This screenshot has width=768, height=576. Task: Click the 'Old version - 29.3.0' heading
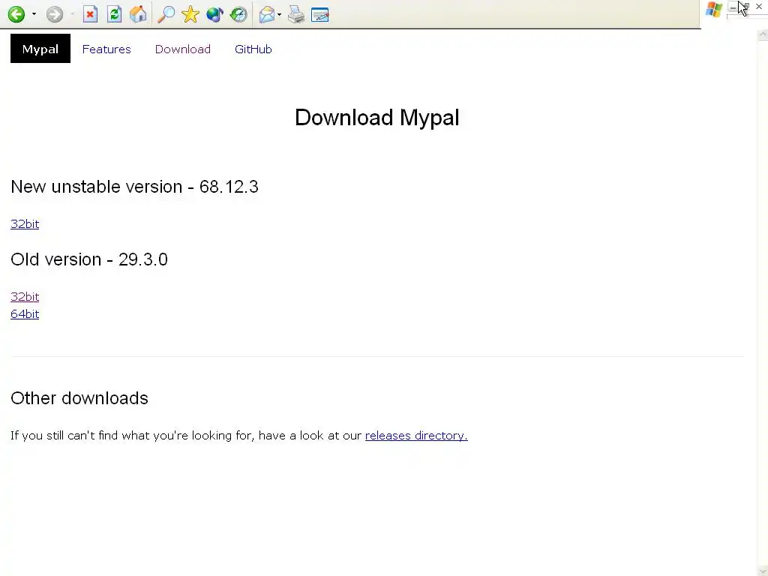[x=89, y=259]
